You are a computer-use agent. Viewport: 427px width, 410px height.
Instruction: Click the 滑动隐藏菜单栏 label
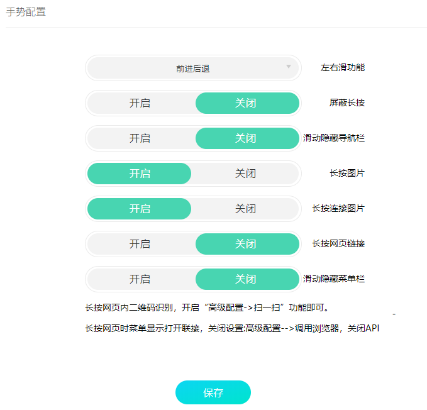pos(334,279)
